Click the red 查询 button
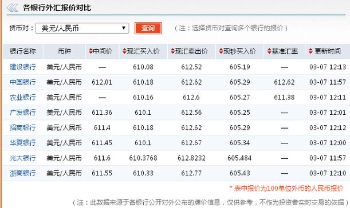 coord(148,28)
